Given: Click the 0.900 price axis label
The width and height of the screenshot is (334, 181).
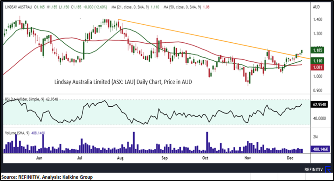Looking at the screenshot, I should [318, 90].
